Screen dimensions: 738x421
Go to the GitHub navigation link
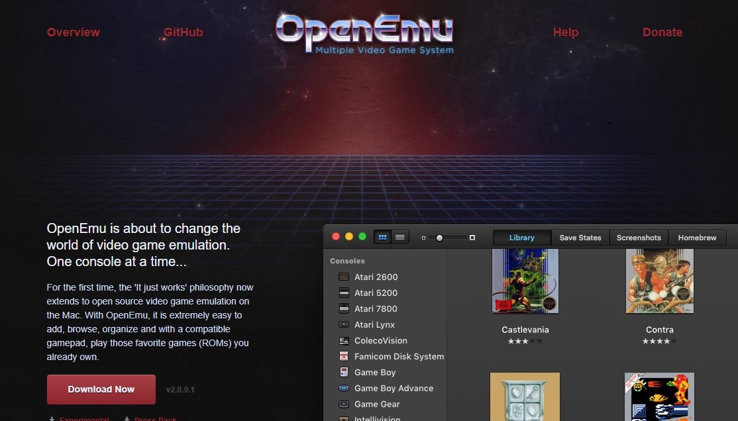pyautogui.click(x=183, y=32)
